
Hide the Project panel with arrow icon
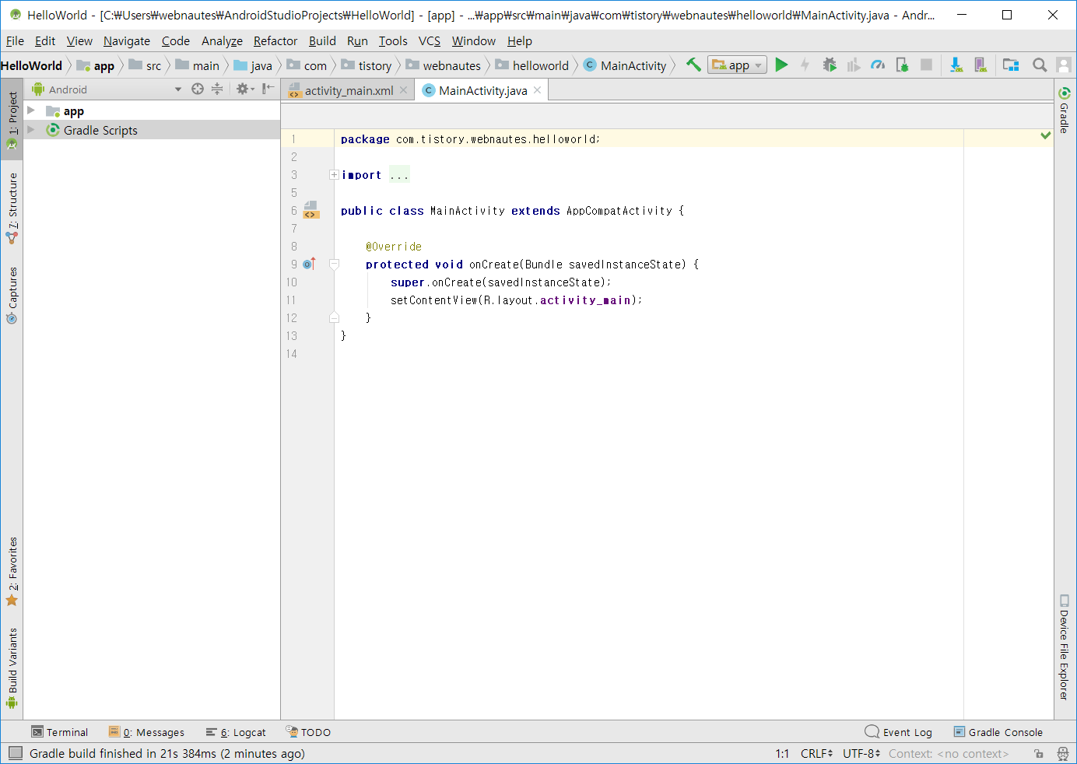click(x=268, y=89)
